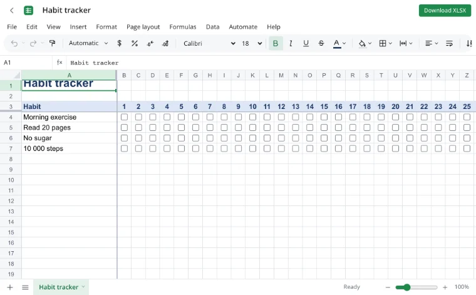Viewport: 476px width, 295px height.
Task: Click the horizontal align icon
Action: click(x=428, y=43)
